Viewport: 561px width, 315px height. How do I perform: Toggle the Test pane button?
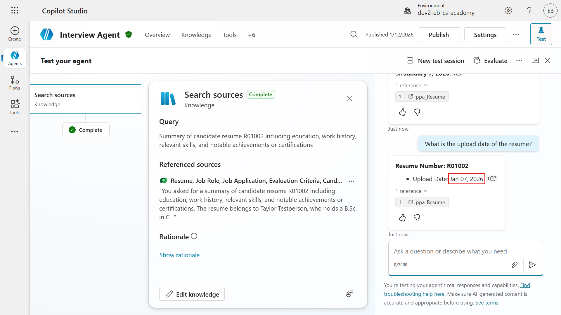coord(541,34)
